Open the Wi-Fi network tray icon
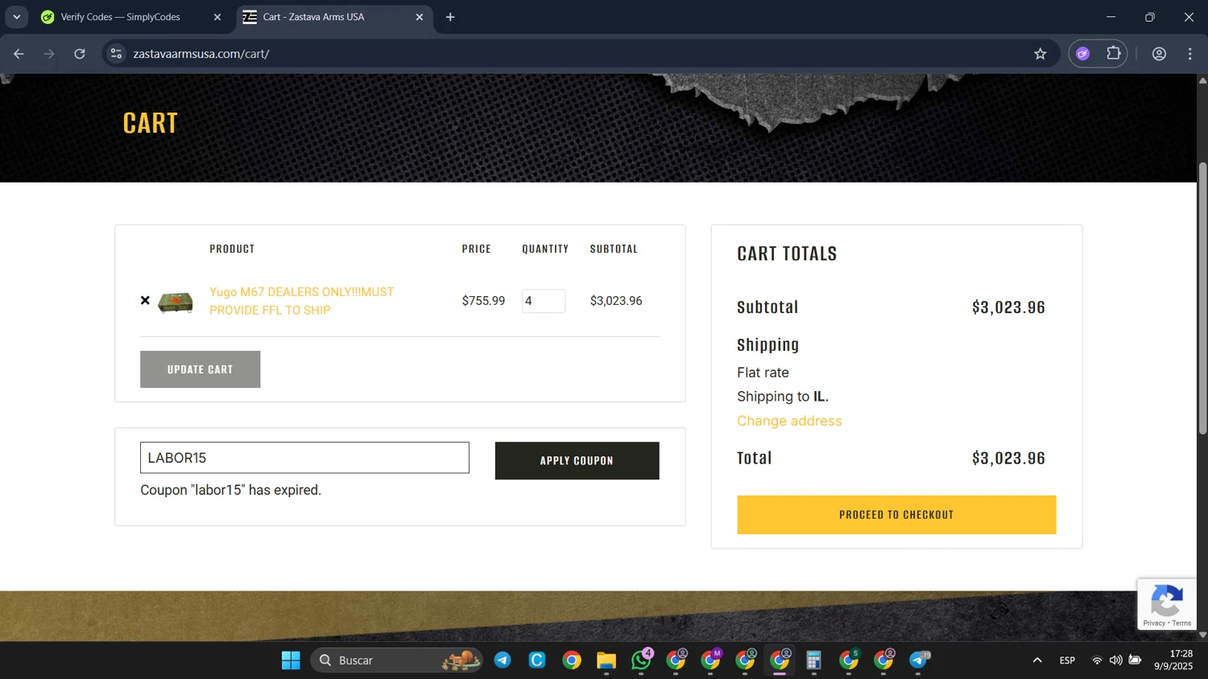This screenshot has height=679, width=1208. click(x=1097, y=660)
